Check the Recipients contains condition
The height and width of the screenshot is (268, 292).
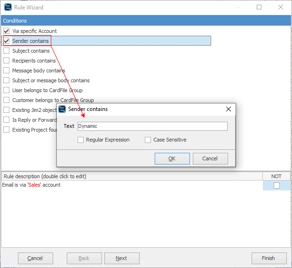tap(6, 61)
